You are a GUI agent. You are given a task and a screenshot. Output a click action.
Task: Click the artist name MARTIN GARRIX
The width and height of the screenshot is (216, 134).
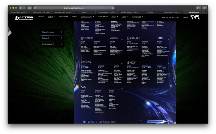[85, 23]
